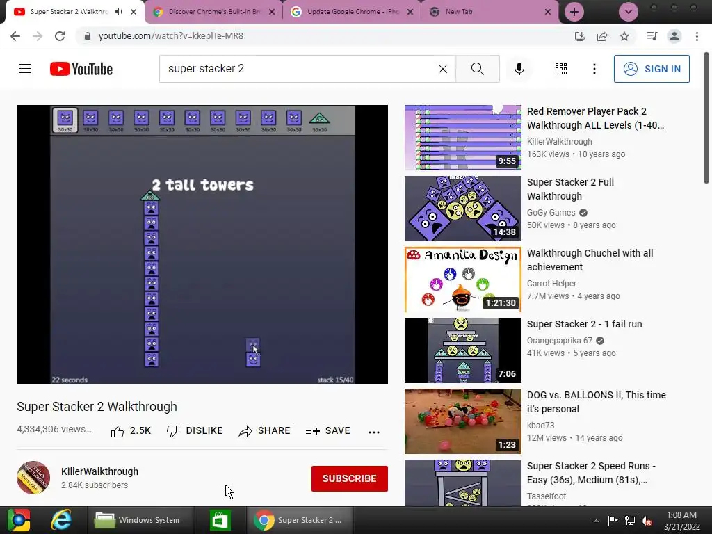
Task: Save video to playlist
Action: [x=328, y=430]
